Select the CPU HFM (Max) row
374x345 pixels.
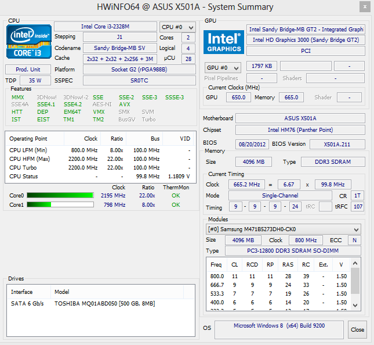point(100,159)
